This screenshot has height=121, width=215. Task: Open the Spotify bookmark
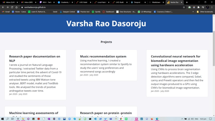pyautogui.click(x=96, y=12)
